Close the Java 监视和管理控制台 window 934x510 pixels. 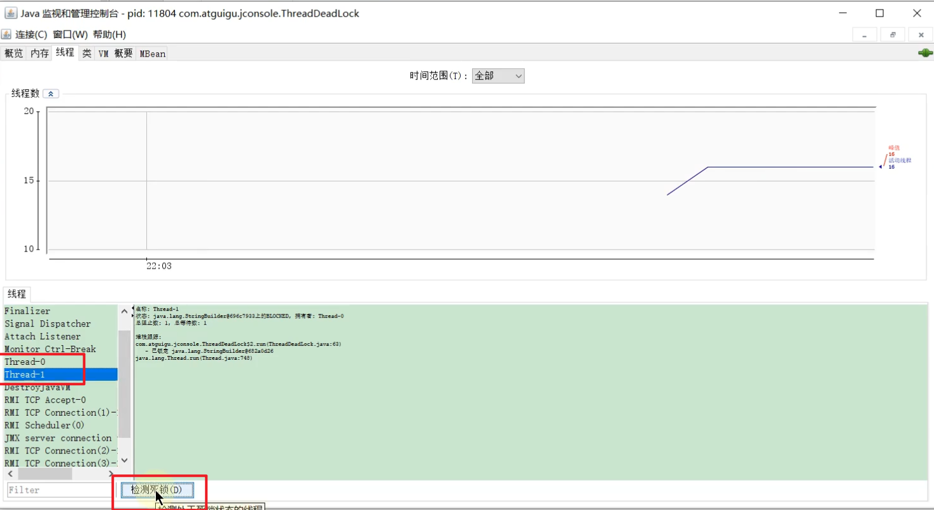[917, 13]
